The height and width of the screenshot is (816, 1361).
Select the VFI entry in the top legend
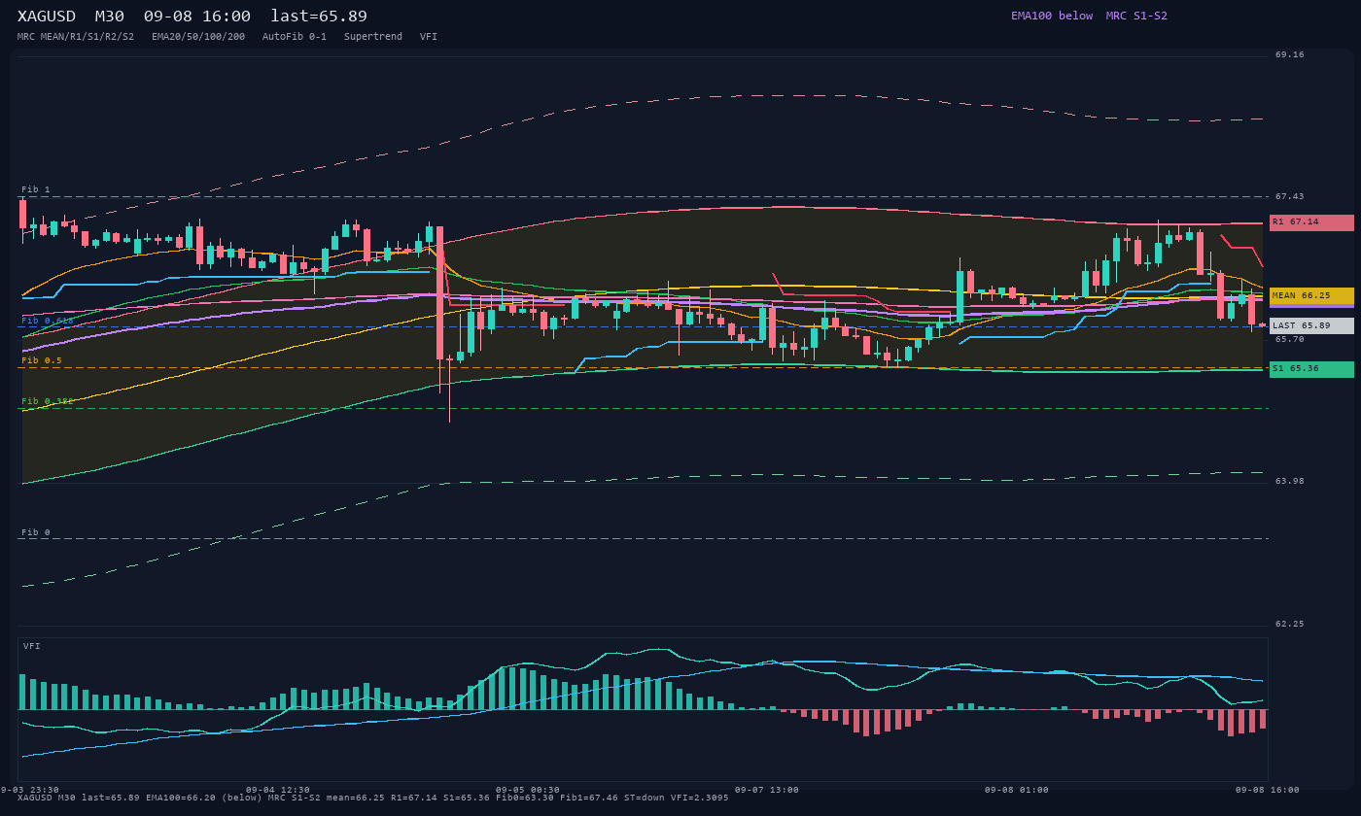(x=429, y=37)
